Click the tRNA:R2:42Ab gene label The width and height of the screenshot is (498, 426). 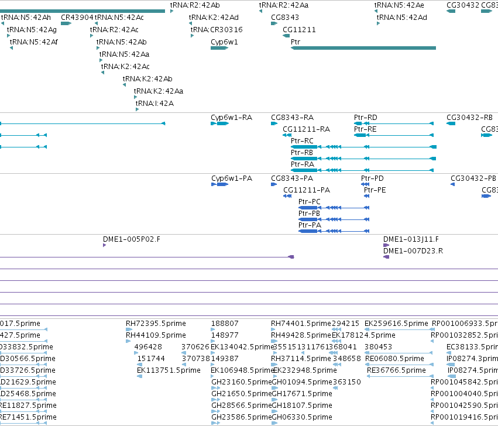[x=195, y=5]
